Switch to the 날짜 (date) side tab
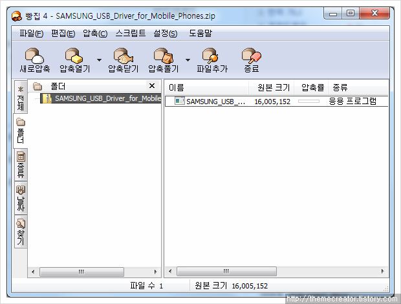 pyautogui.click(x=21, y=198)
